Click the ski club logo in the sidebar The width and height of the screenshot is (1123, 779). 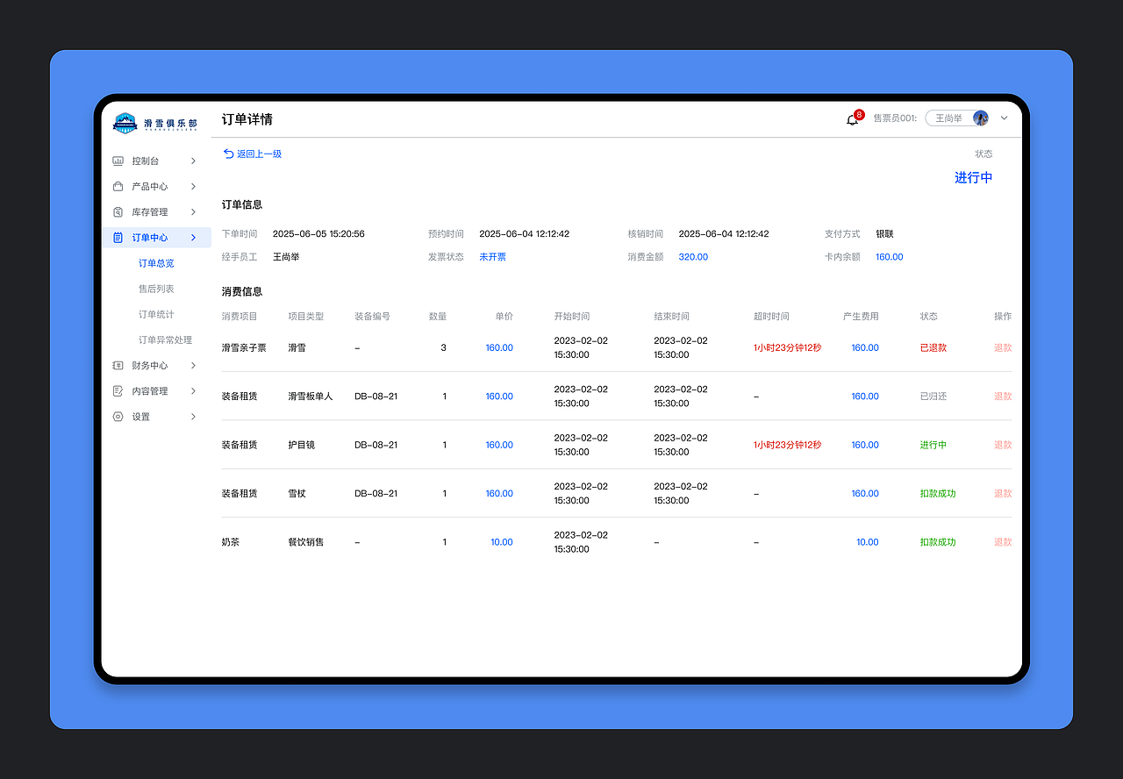[x=125, y=122]
